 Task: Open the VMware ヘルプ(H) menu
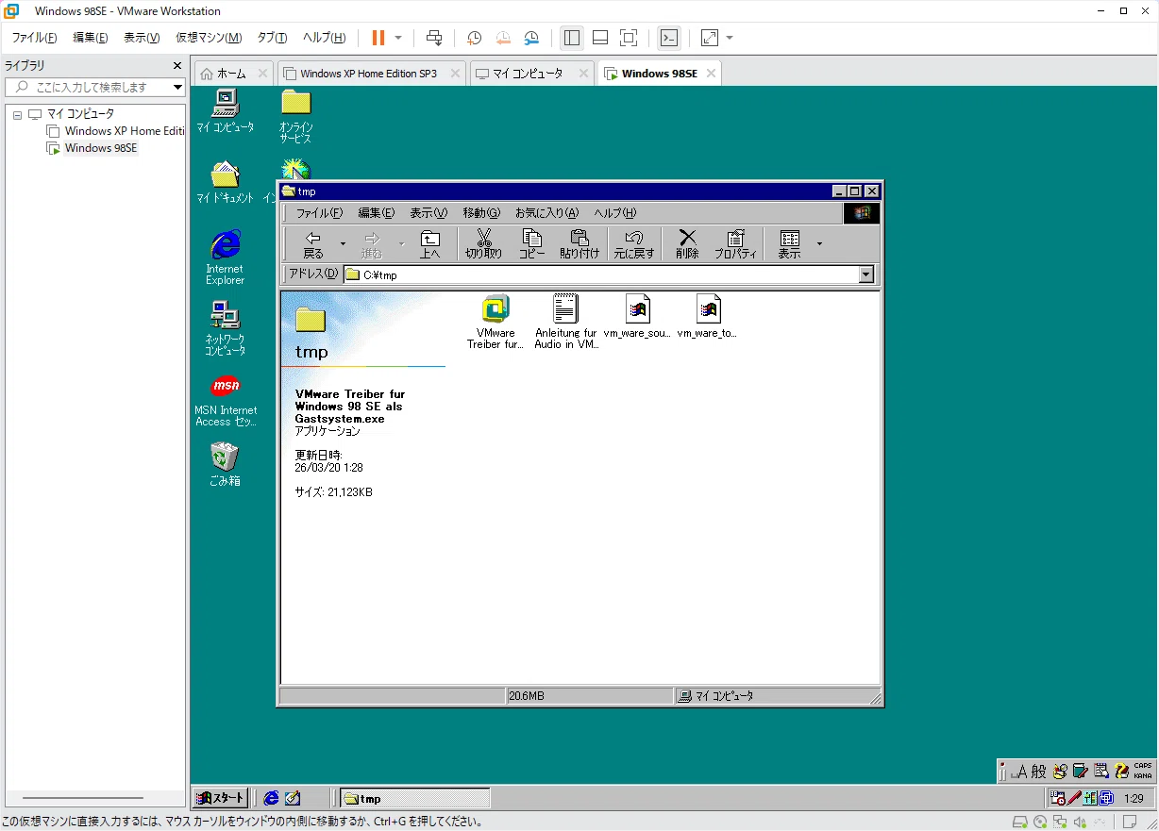point(324,38)
